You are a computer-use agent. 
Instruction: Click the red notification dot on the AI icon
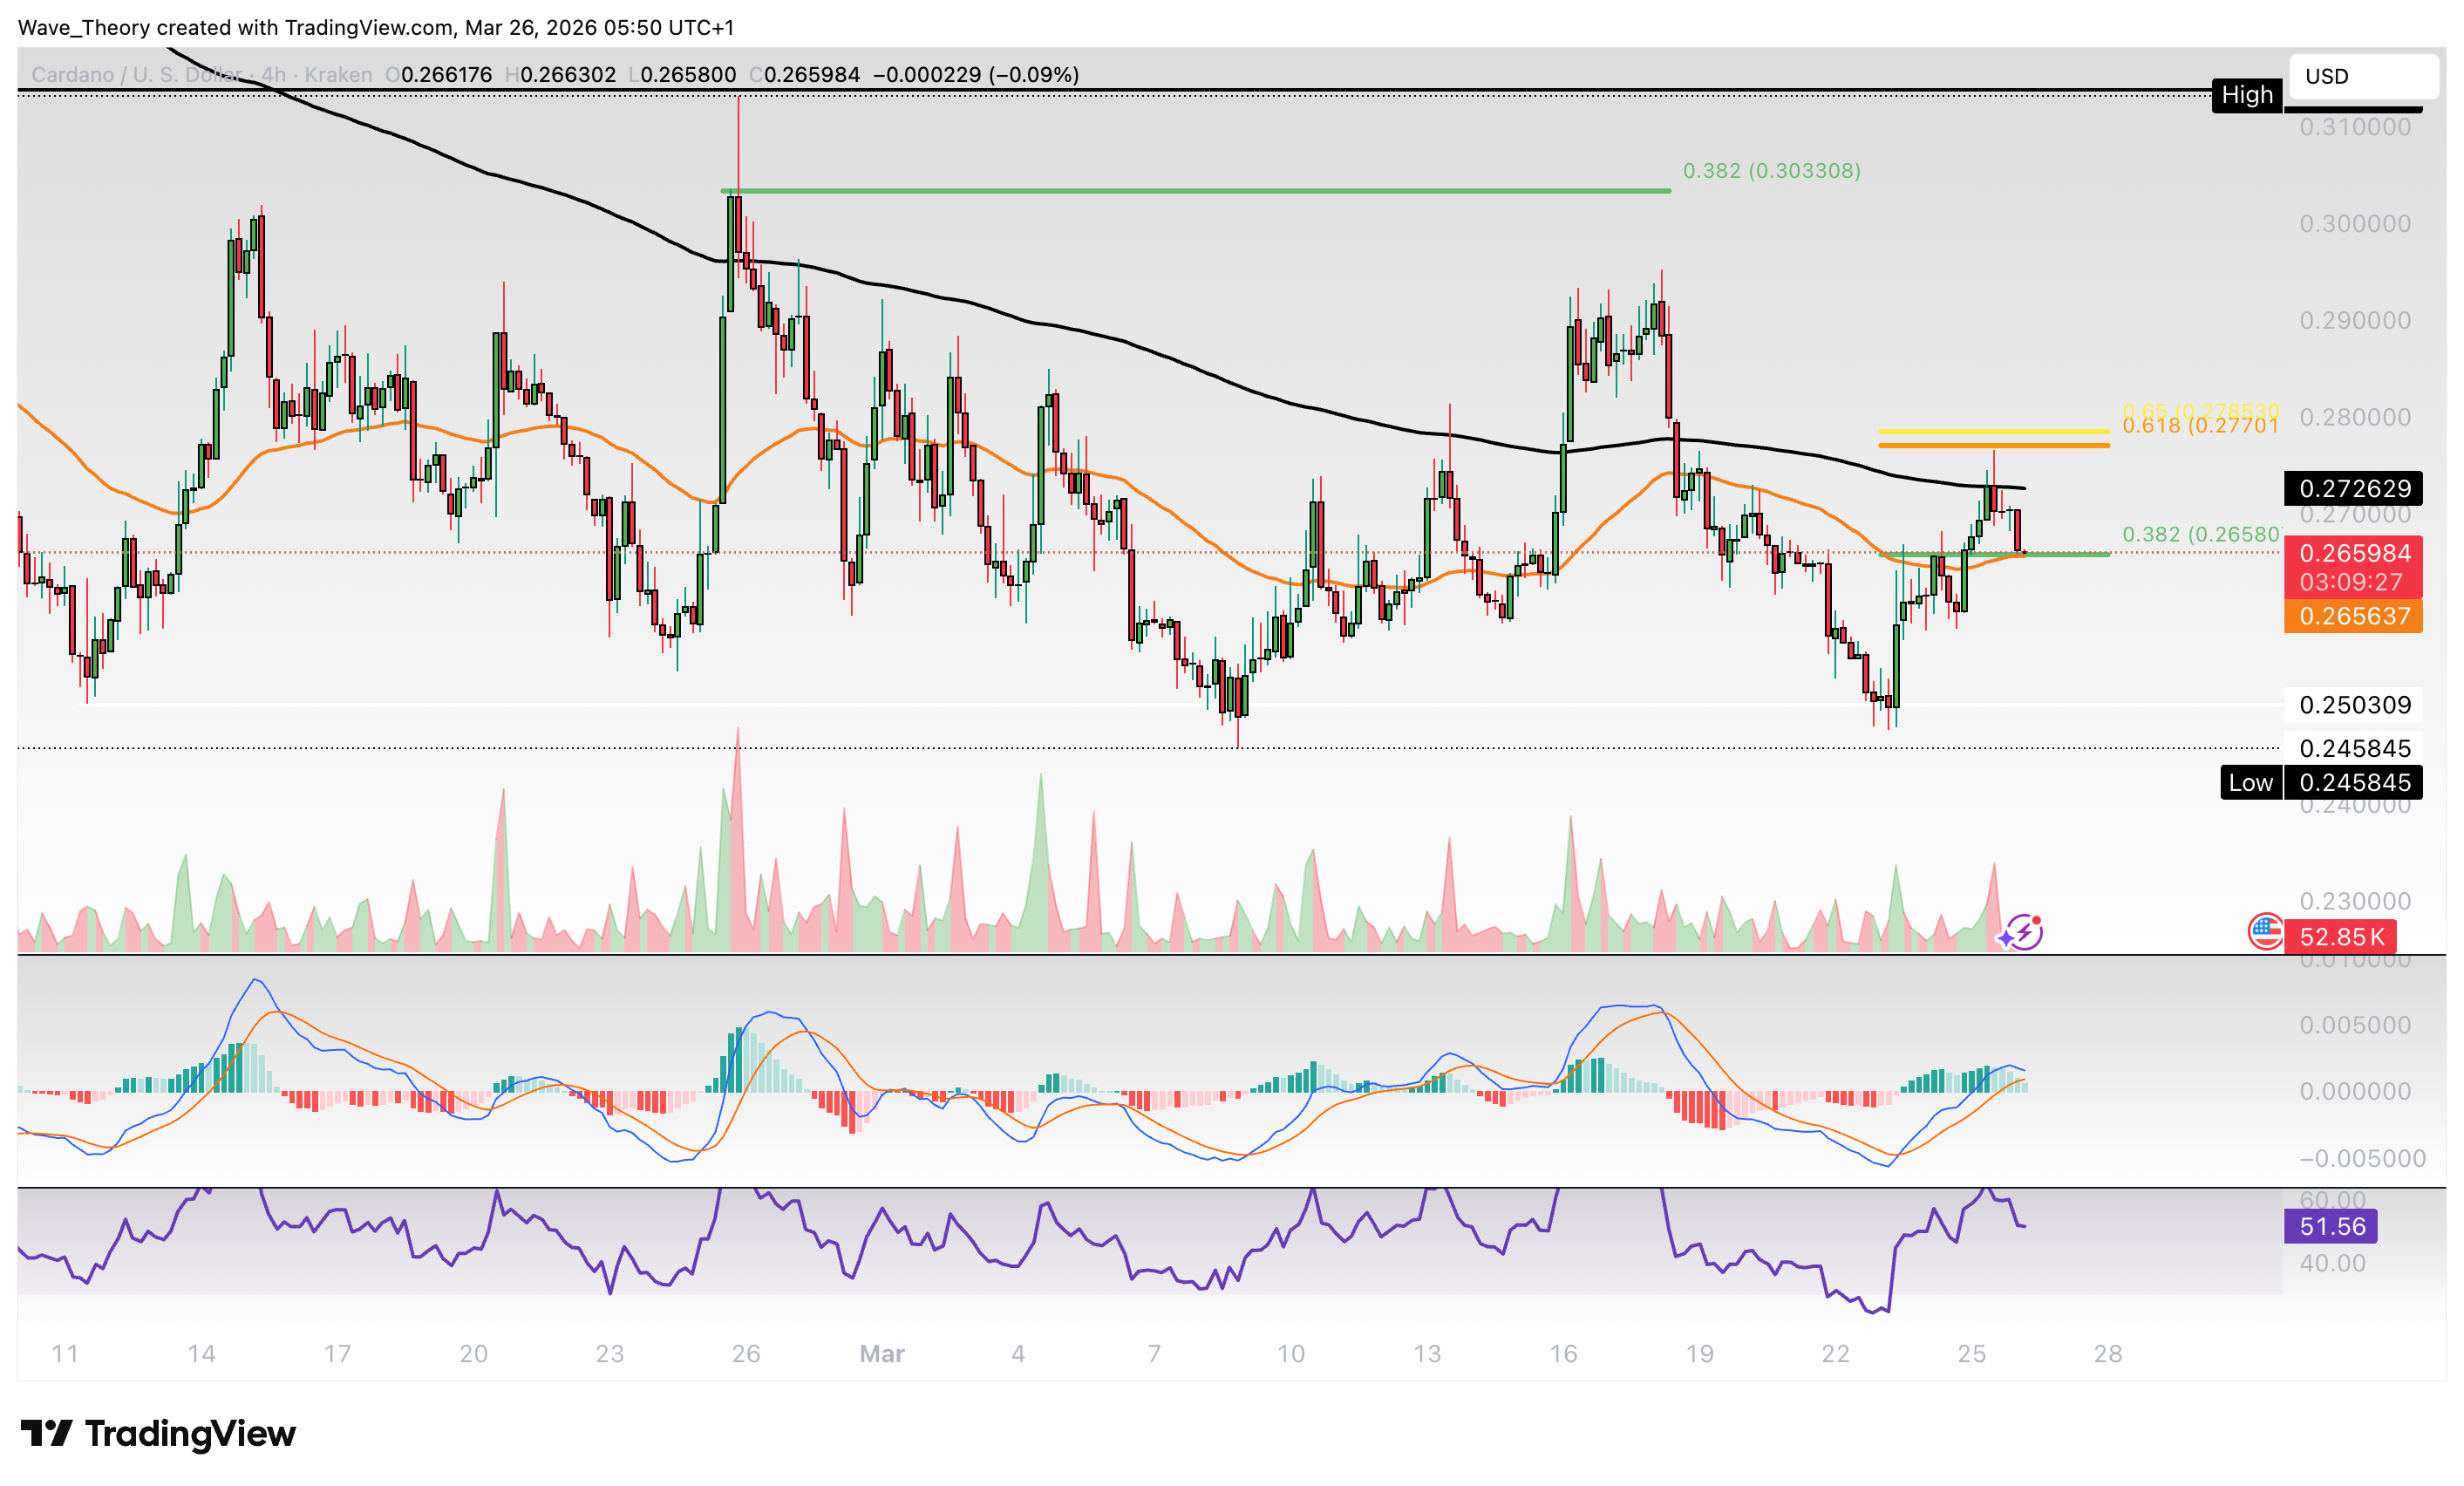coord(2036,921)
